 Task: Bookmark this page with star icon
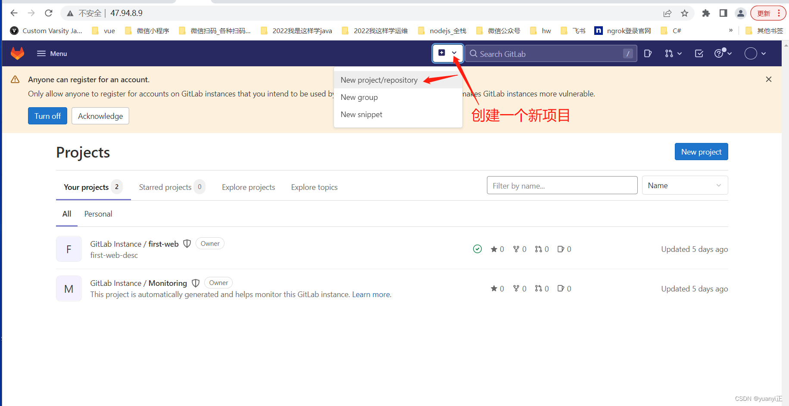tap(685, 13)
